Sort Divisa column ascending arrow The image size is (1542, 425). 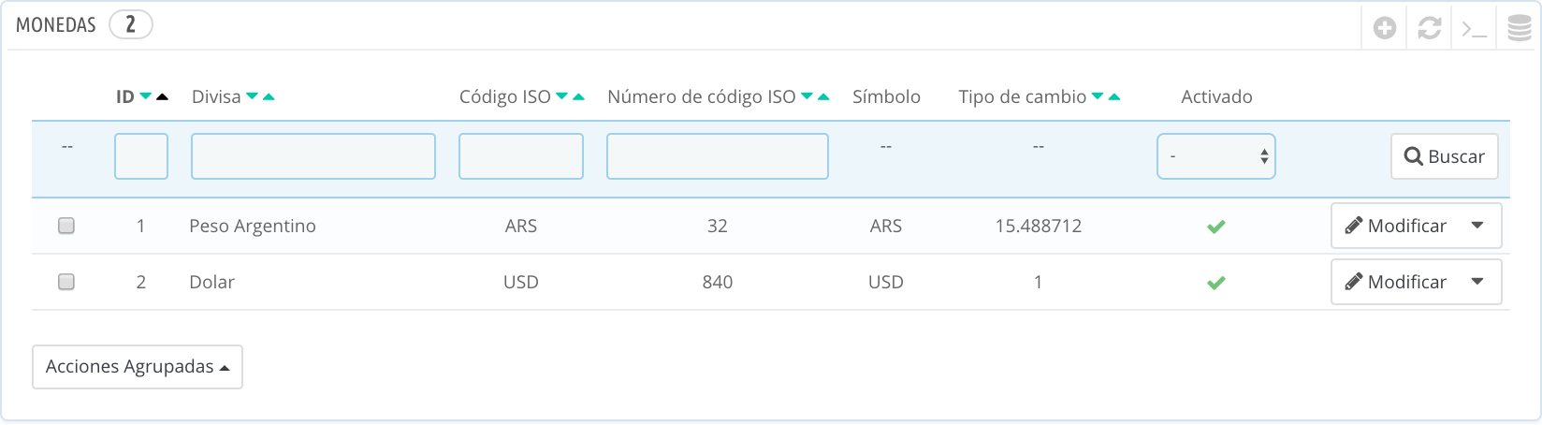tap(269, 96)
